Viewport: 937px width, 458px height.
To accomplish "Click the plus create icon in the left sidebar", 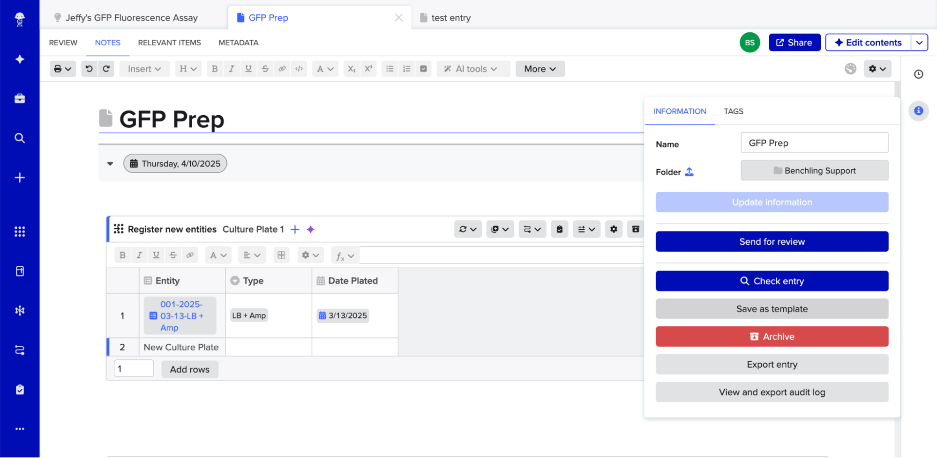I will click(x=20, y=178).
